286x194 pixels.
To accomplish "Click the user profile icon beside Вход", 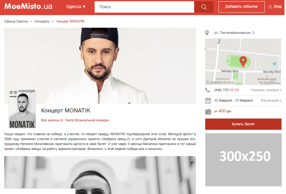I will 270,6.
